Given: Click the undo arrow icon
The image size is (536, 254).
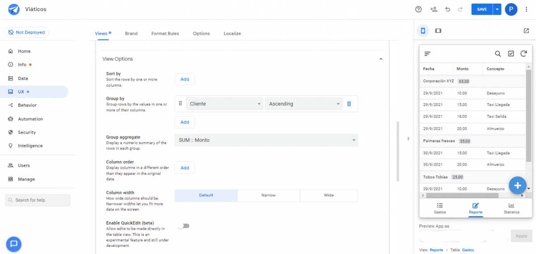Looking at the screenshot, I should click(448, 9).
